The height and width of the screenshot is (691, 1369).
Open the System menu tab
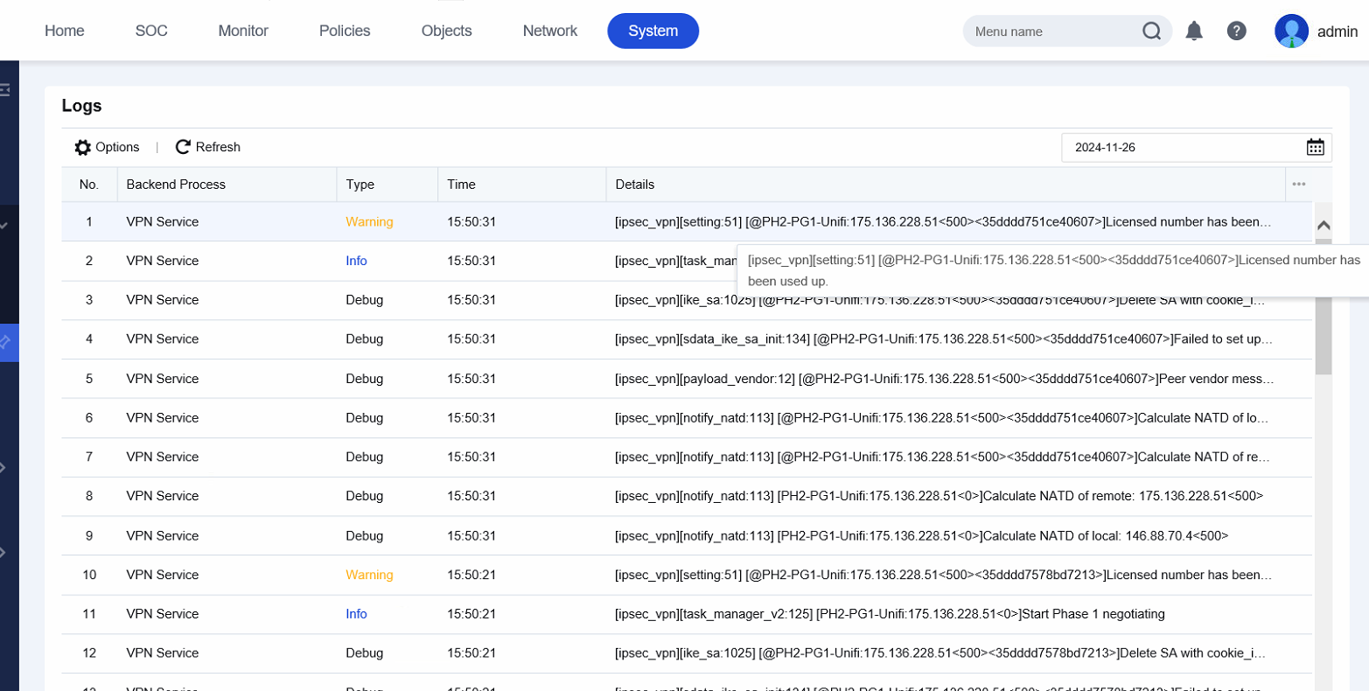click(x=653, y=31)
